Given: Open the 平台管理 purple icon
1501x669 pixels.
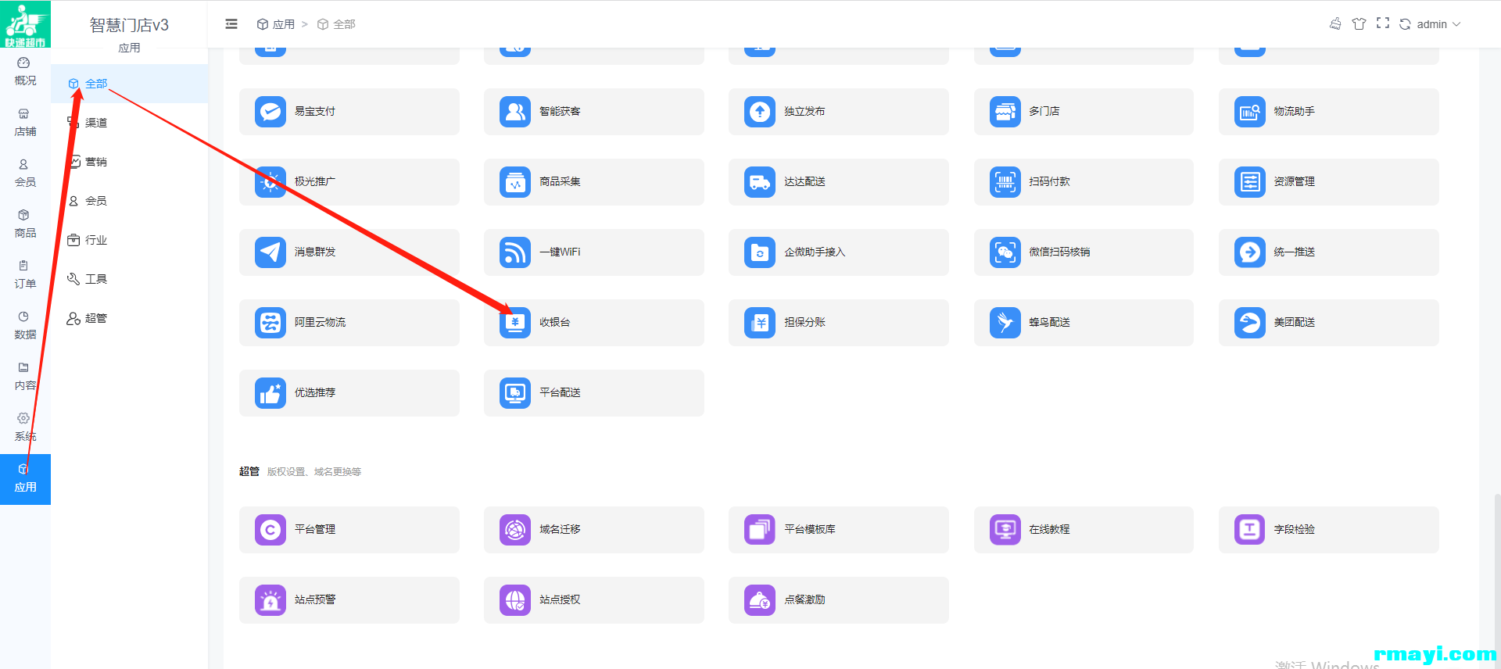Looking at the screenshot, I should click(x=270, y=530).
